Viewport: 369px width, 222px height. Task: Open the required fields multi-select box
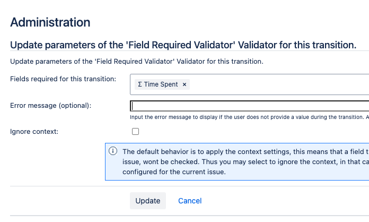[250, 84]
